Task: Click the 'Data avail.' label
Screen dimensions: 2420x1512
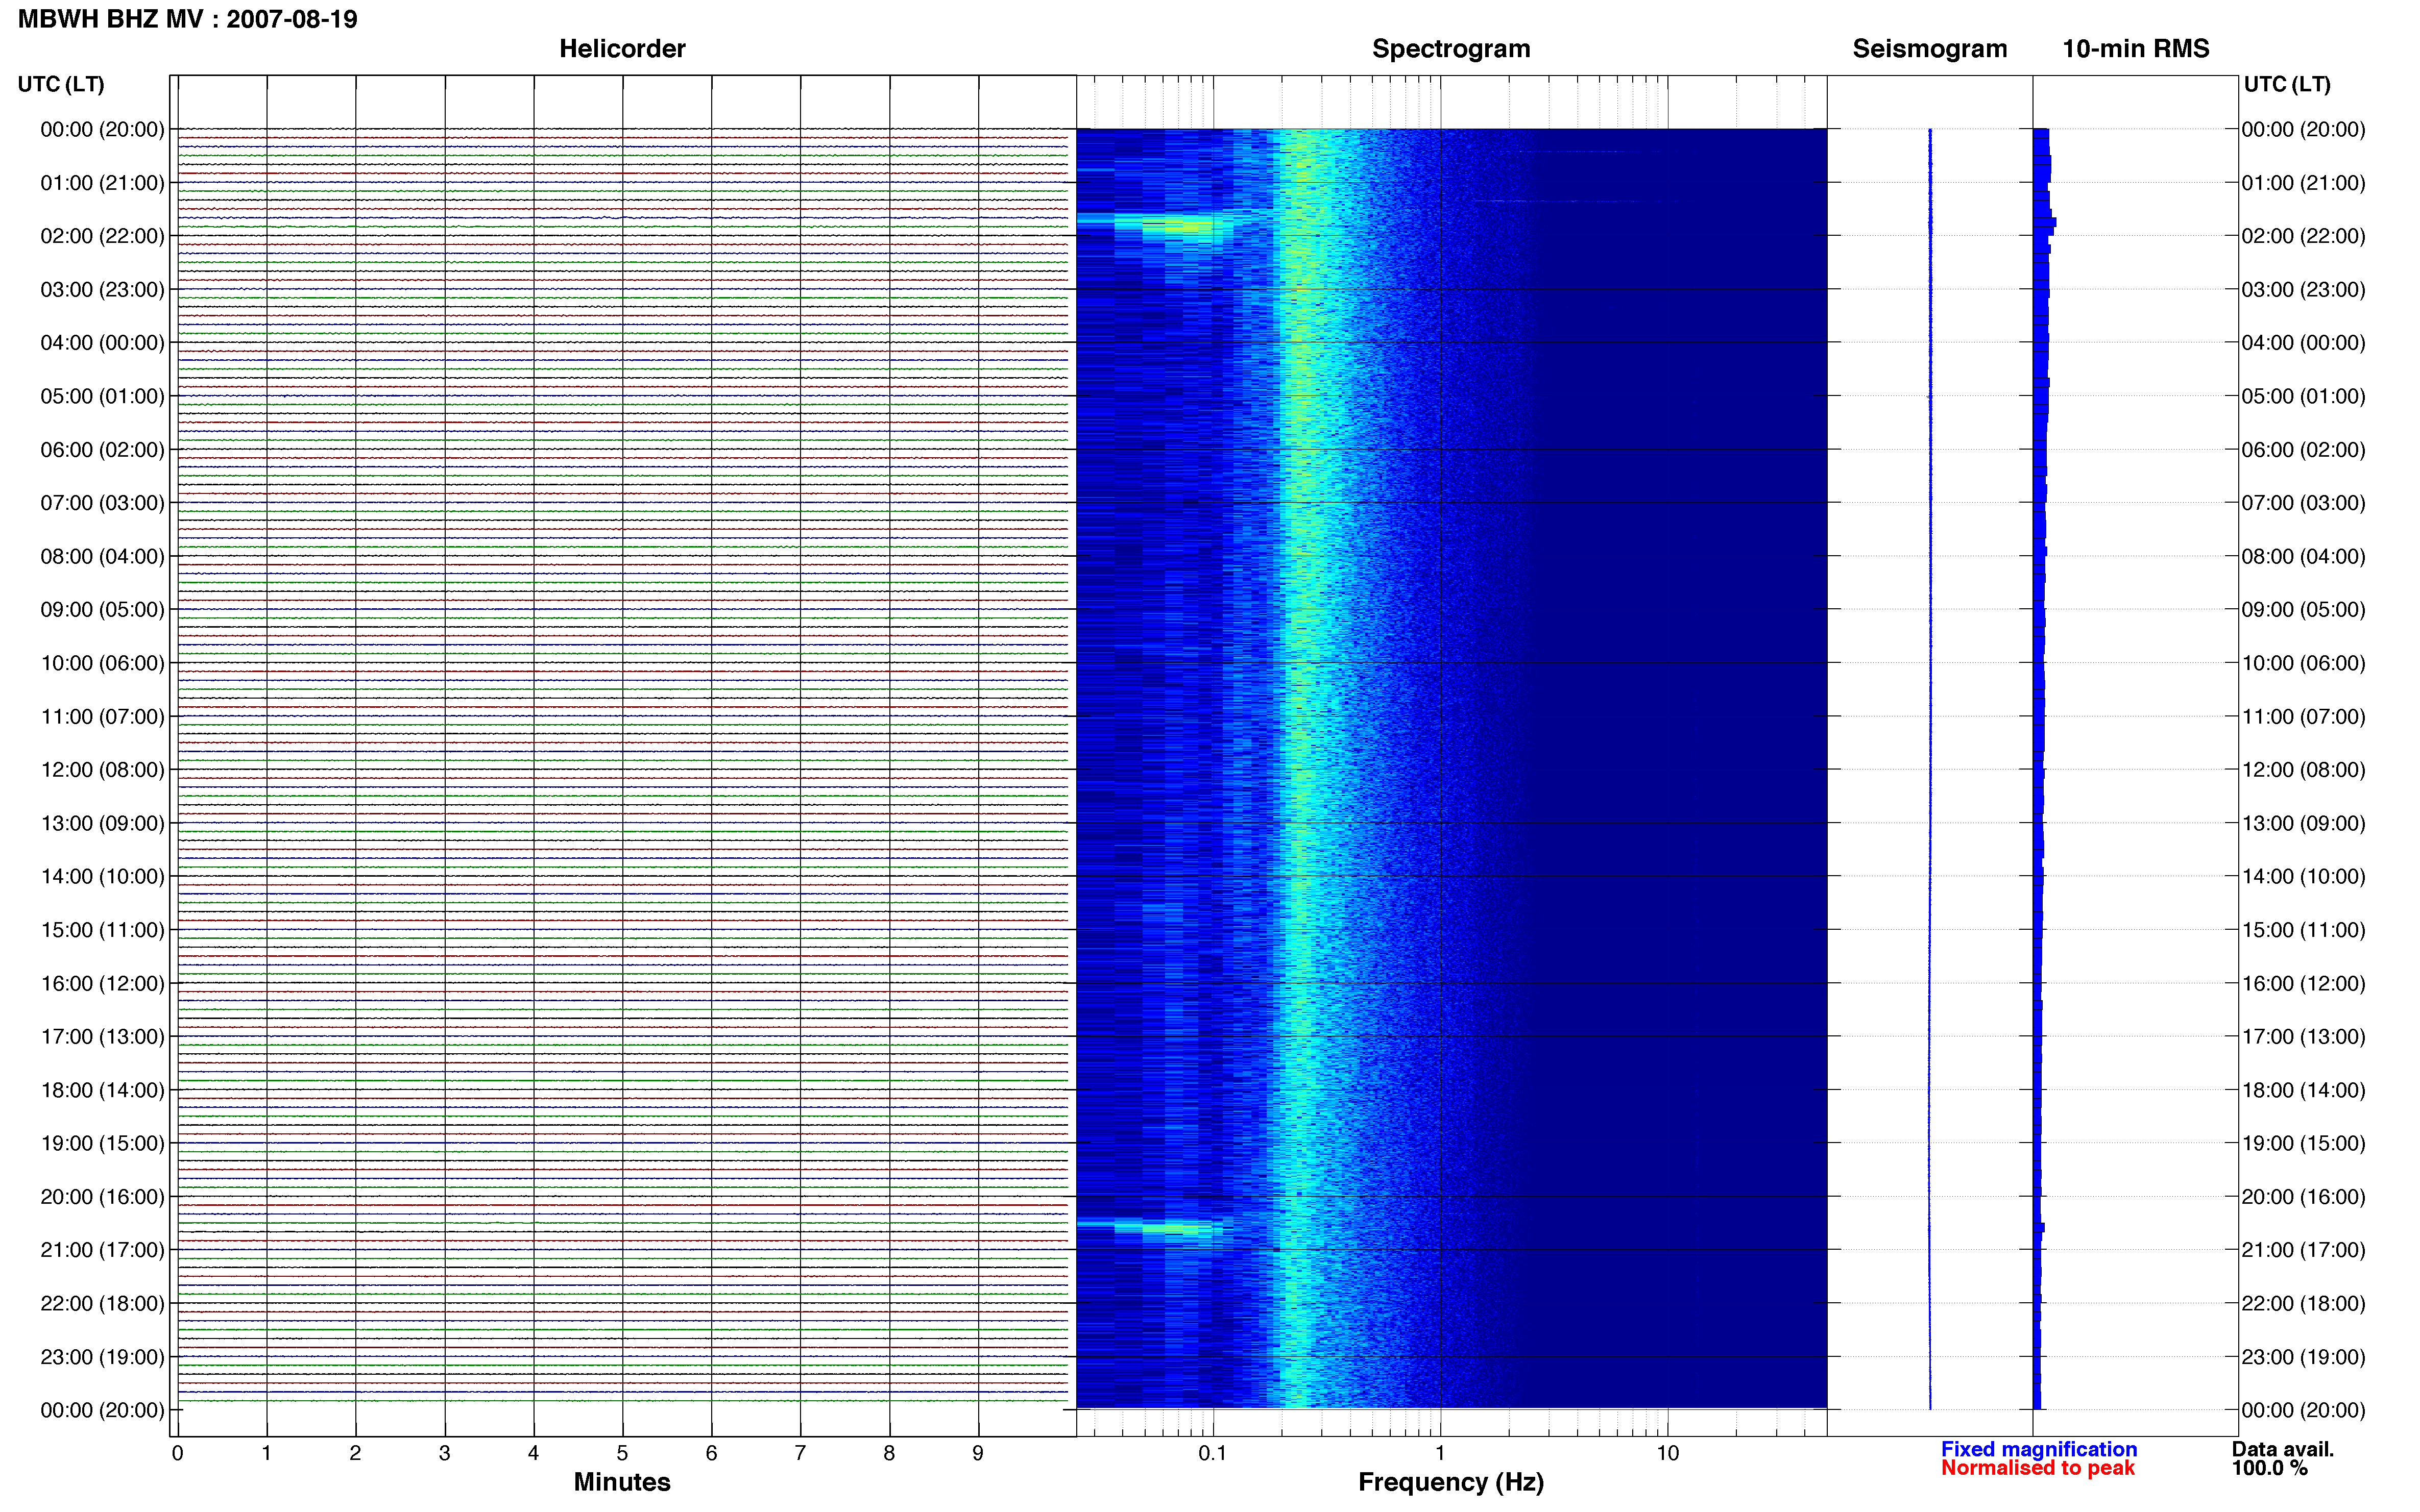Action: (2283, 1449)
